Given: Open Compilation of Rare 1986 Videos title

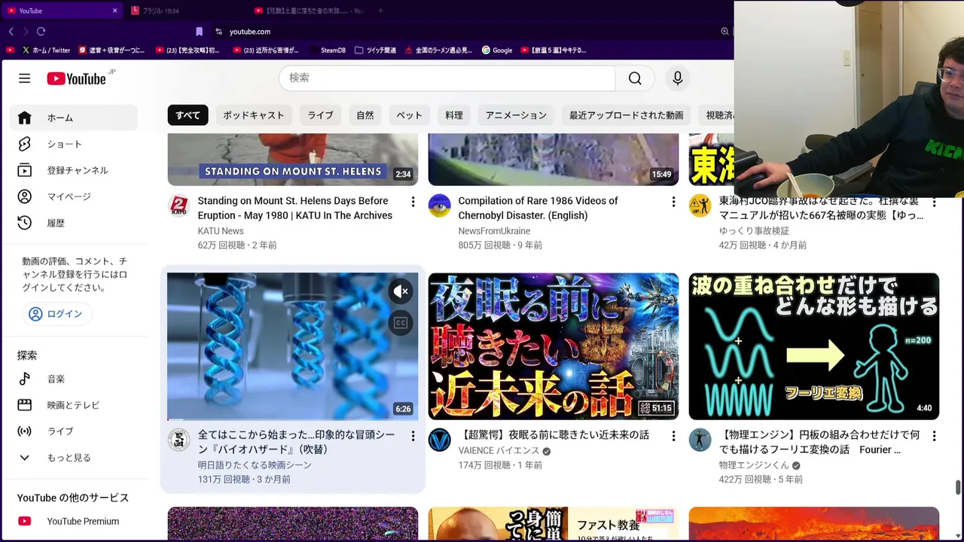Looking at the screenshot, I should tap(538, 208).
